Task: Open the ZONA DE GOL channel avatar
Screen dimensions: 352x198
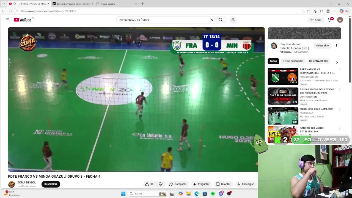Action: [x=11, y=184]
